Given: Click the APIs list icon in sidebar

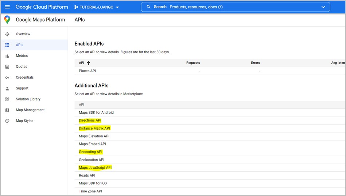Looking at the screenshot, I should (7, 45).
